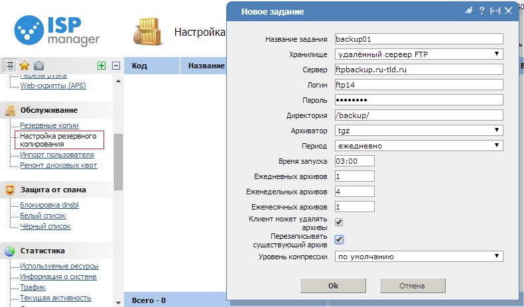Collapse all menu sections with minus icon
Screen dimensions: 524x307
click(116, 66)
